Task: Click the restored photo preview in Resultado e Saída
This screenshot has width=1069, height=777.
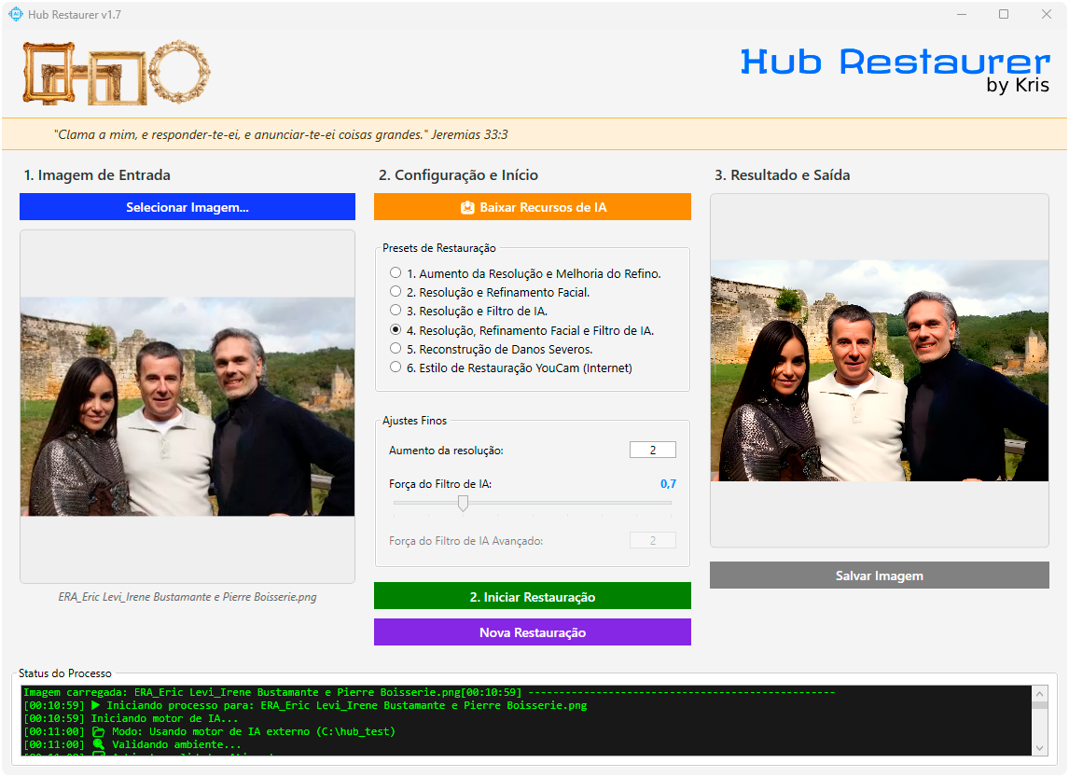Action: coord(879,369)
